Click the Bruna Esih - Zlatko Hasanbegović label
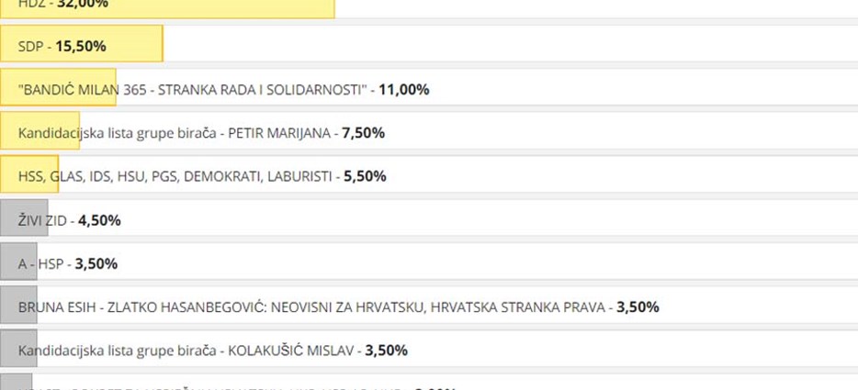This screenshot has width=858, height=390. [312, 307]
